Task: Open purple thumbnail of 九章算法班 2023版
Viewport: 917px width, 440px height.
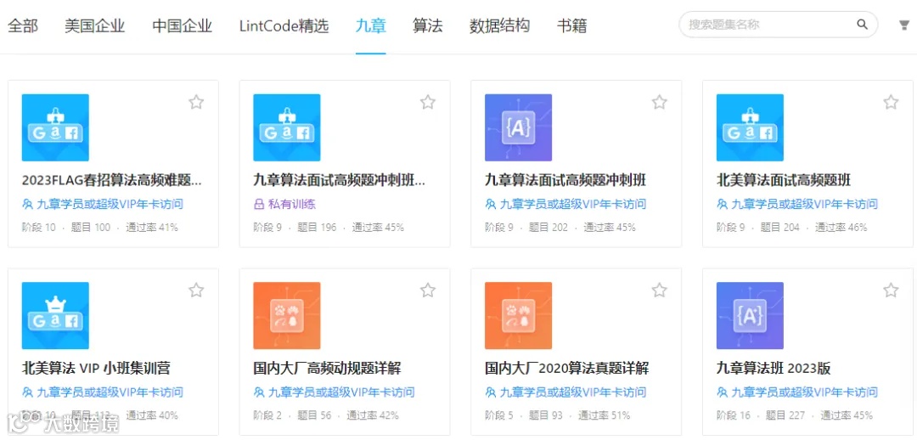Action: [750, 315]
